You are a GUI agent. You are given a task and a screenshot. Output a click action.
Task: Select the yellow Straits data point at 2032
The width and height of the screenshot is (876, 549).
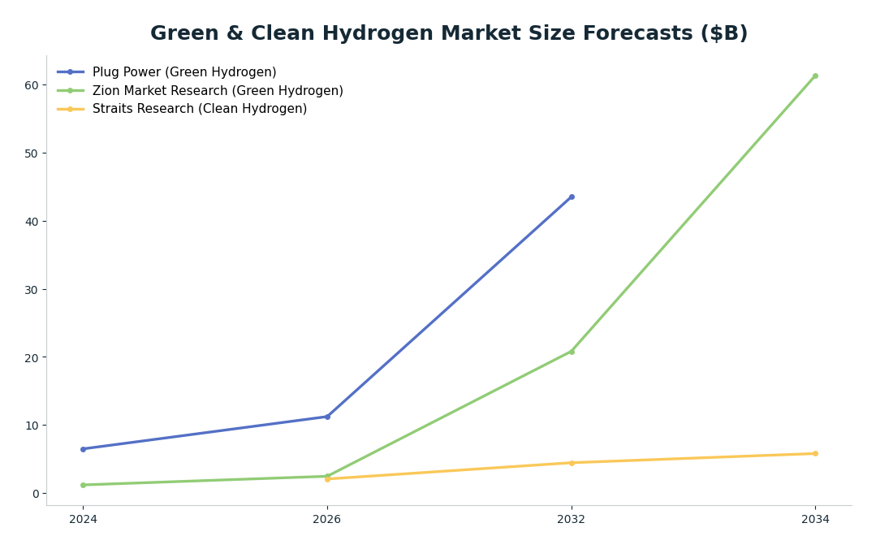click(x=572, y=463)
